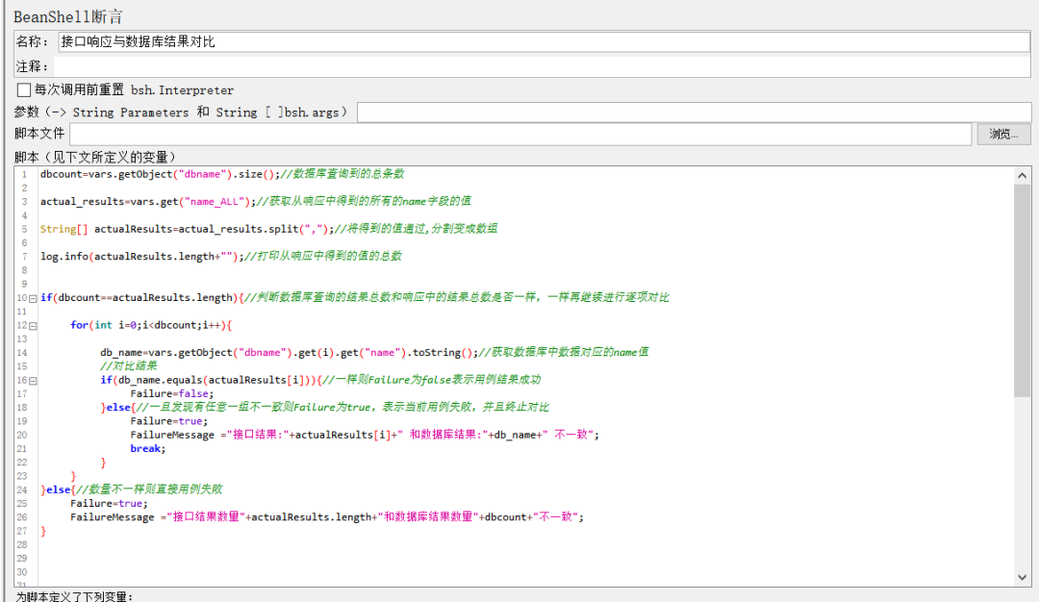The image size is (1039, 602).
Task: Click the break; statement on line 21
Action: 148,449
